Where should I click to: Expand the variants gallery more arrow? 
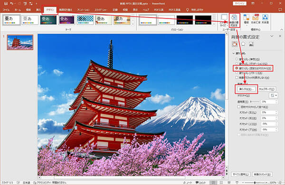point(214,24)
